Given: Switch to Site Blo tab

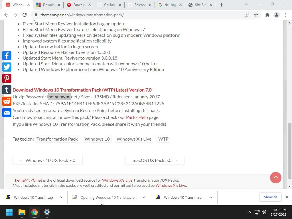Looking at the screenshot, I should click(x=200, y=5).
